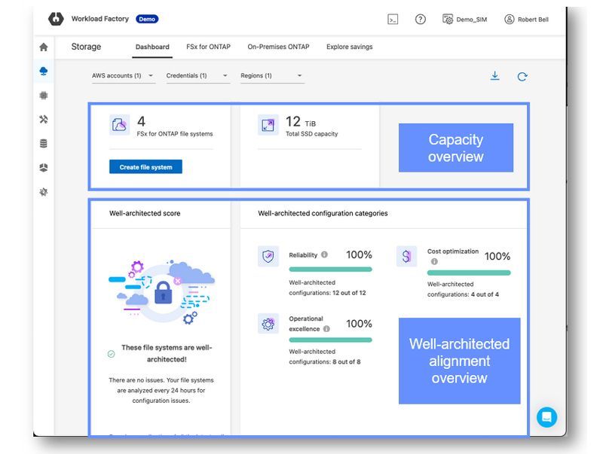
Task: Switch to the Explore savings tab
Action: coord(350,47)
